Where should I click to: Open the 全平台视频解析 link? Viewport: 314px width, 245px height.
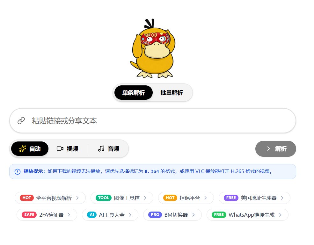pyautogui.click(x=50, y=198)
